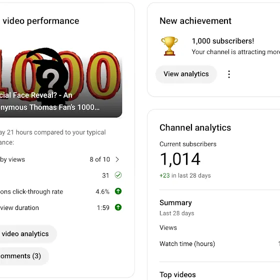This screenshot has width=280, height=280.
Task: Click the Top videos section heading
Action: [177, 274]
